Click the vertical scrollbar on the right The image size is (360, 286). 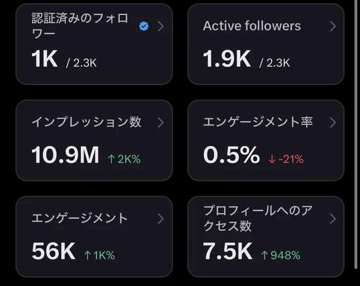(x=356, y=135)
